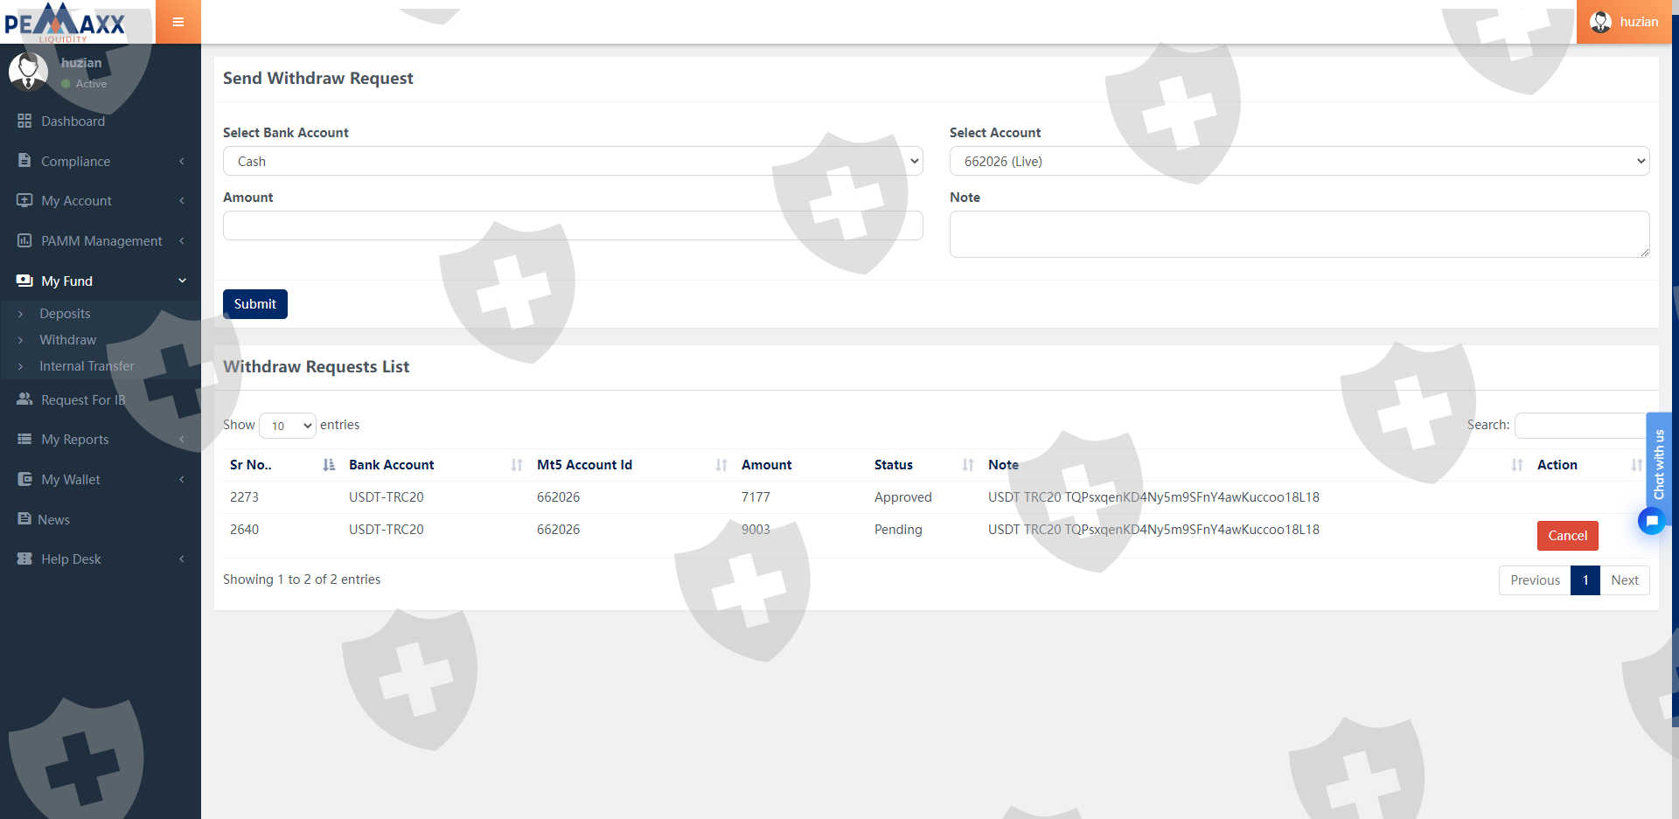
Task: Click the Request For IB users icon
Action: pos(24,399)
